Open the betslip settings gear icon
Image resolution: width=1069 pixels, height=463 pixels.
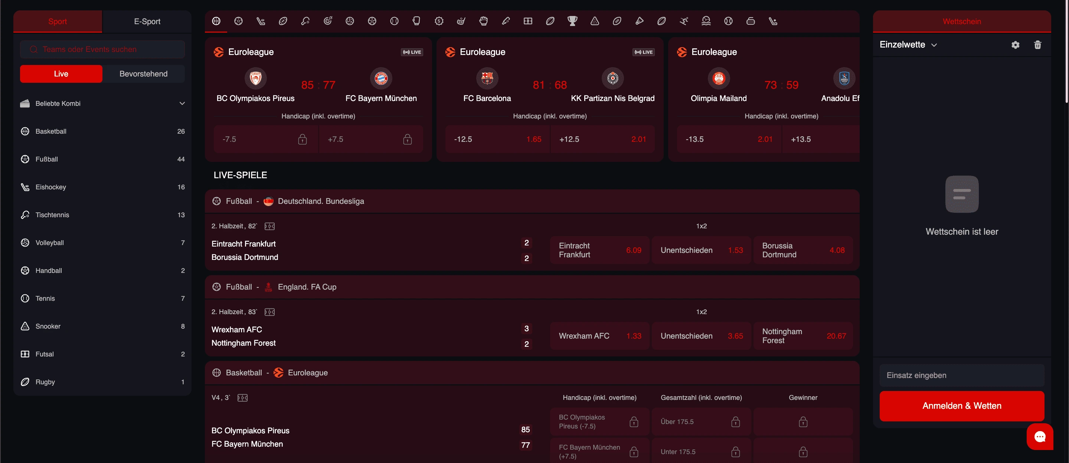coord(1015,45)
